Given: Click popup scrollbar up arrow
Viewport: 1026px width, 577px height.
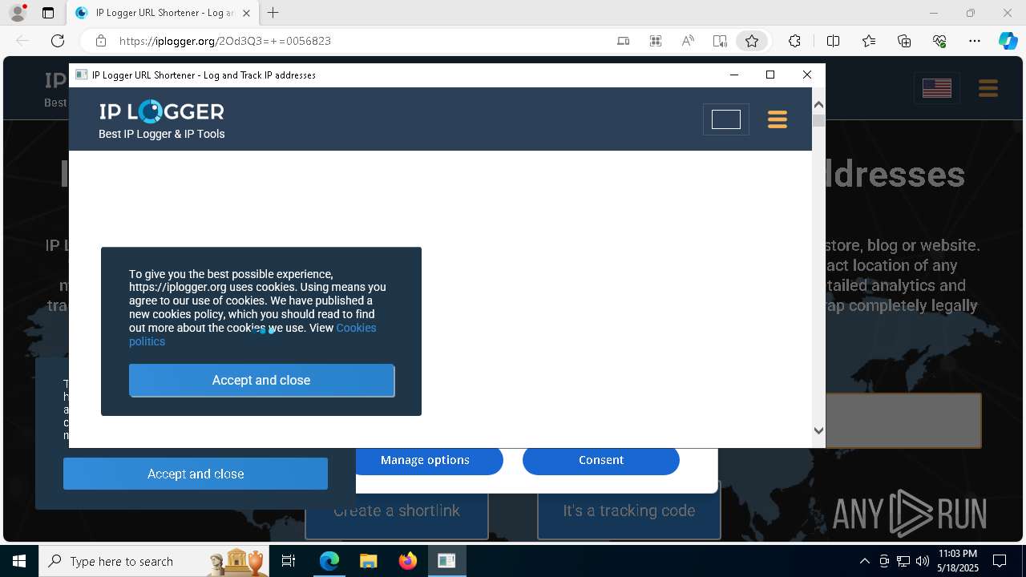Looking at the screenshot, I should [818, 104].
